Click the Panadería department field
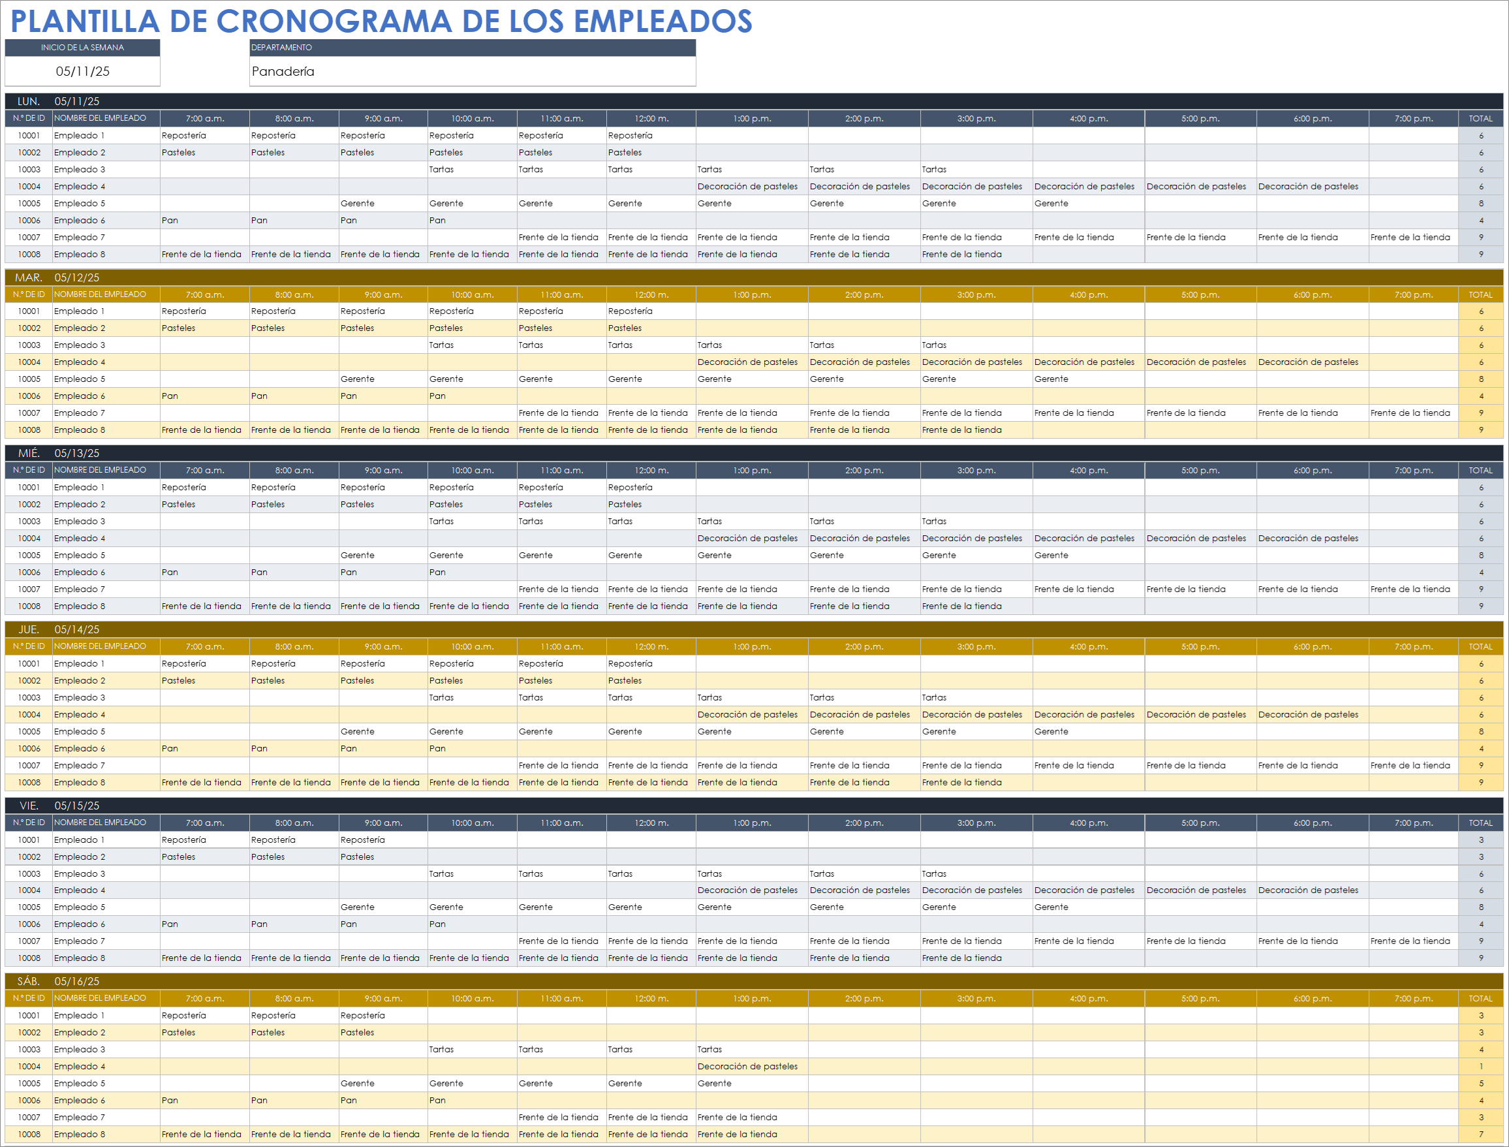1509x1147 pixels. pyautogui.click(x=473, y=72)
